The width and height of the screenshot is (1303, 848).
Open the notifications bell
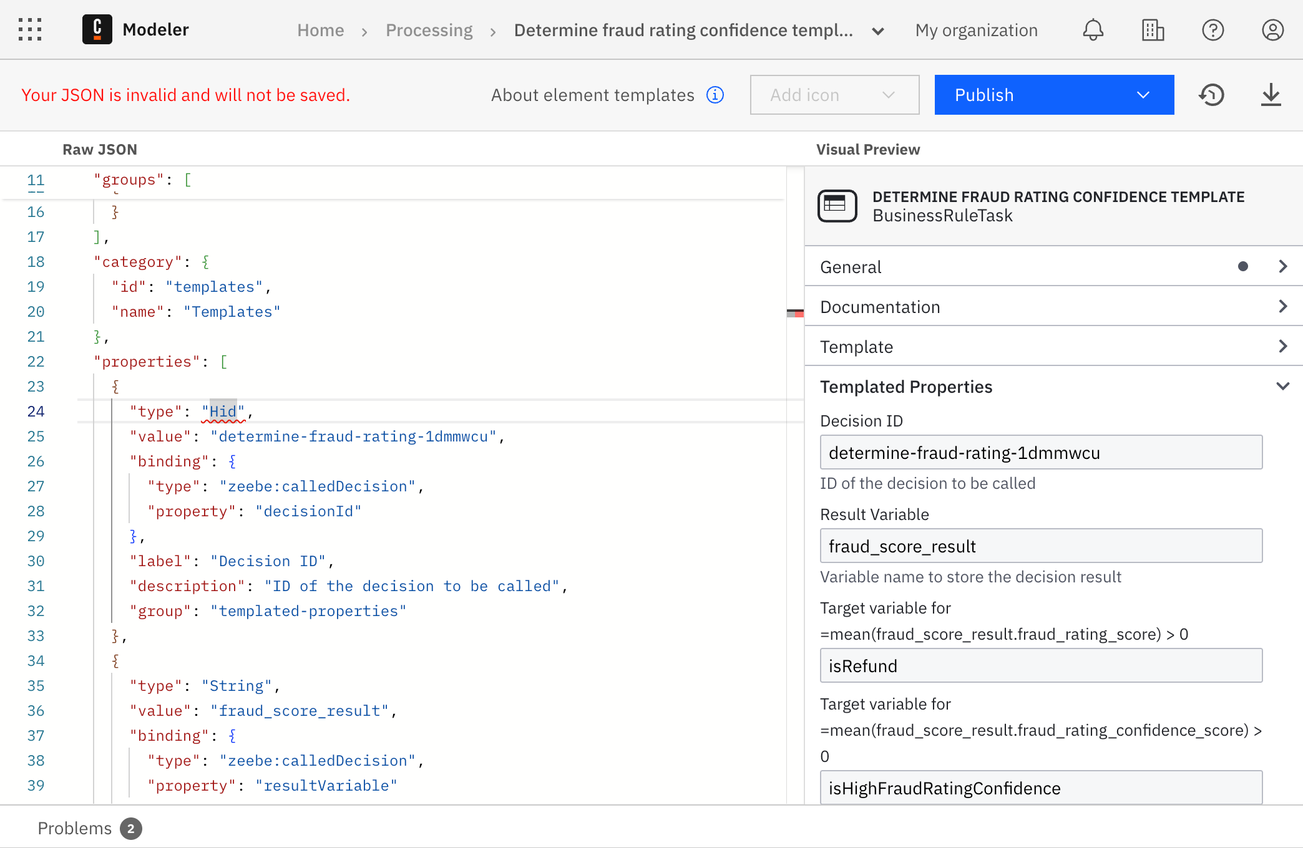(1093, 29)
